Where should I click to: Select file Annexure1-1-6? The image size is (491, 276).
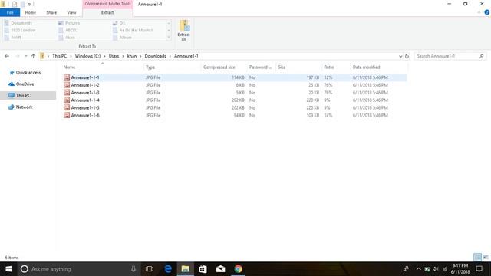click(x=85, y=115)
